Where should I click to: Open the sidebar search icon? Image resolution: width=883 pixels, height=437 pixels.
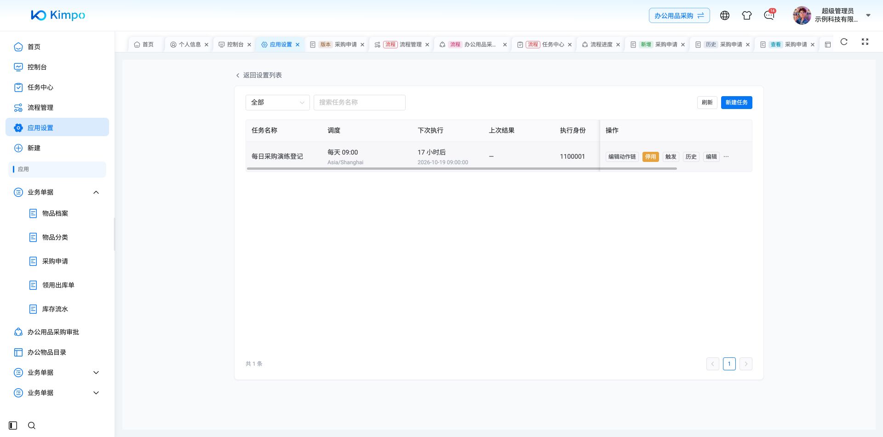point(32,425)
